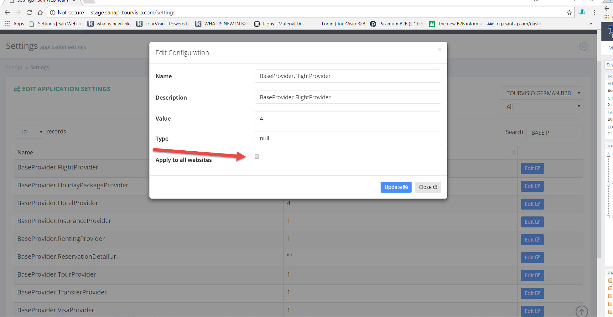Click the browser back arrow icon

pyautogui.click(x=7, y=13)
